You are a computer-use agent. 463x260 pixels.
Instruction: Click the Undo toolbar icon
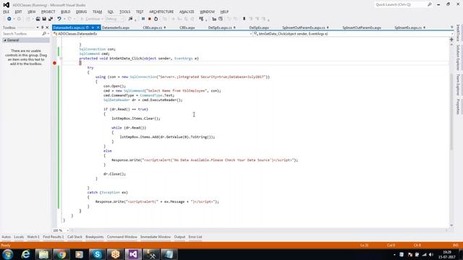(59, 19)
